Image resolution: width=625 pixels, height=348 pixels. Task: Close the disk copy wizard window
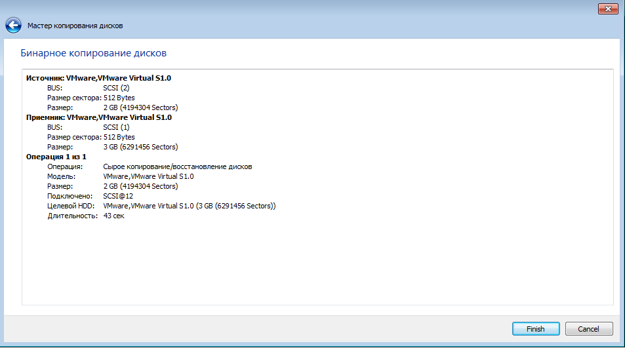pyautogui.click(x=608, y=9)
